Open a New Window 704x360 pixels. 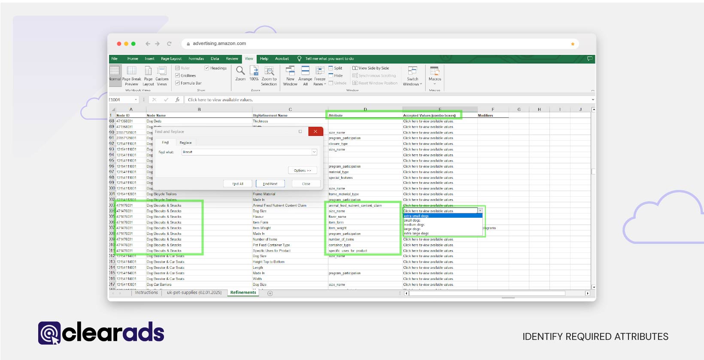point(290,75)
